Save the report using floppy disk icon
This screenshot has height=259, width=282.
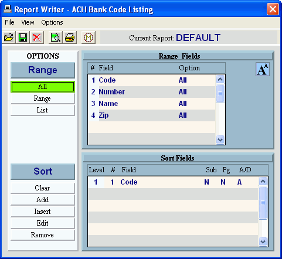pyautogui.click(x=23, y=38)
